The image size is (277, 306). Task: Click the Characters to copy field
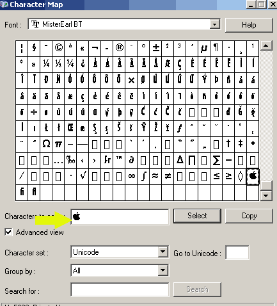(x=120, y=217)
